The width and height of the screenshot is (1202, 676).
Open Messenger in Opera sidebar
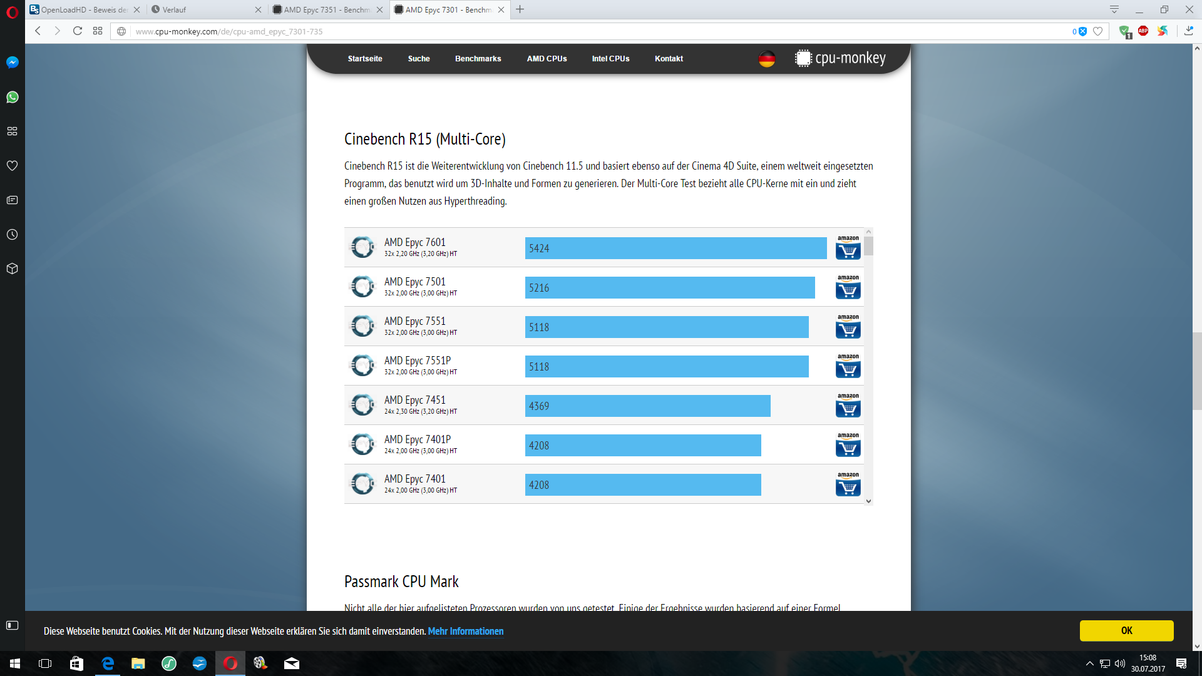pos(13,62)
